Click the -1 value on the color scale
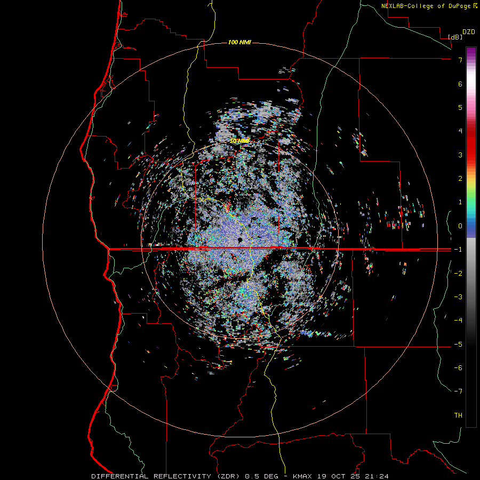The image size is (480, 480). click(x=458, y=250)
